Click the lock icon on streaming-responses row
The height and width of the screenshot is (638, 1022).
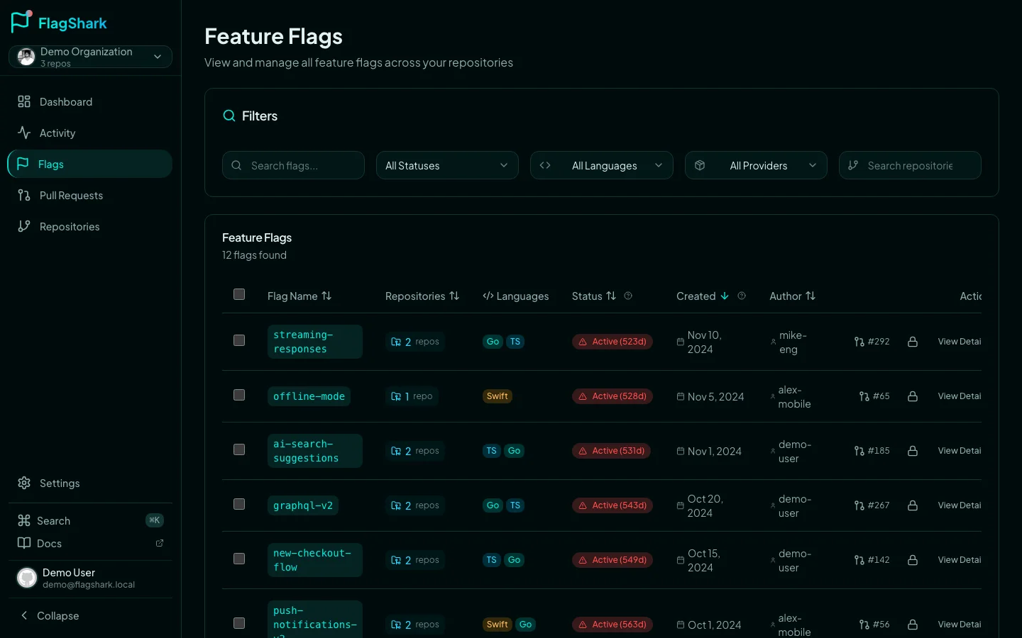[x=913, y=341]
